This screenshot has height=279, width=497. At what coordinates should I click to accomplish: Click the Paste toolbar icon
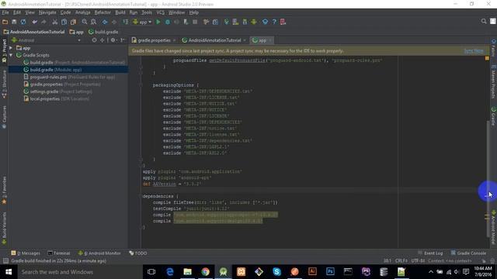[x=73, y=22]
